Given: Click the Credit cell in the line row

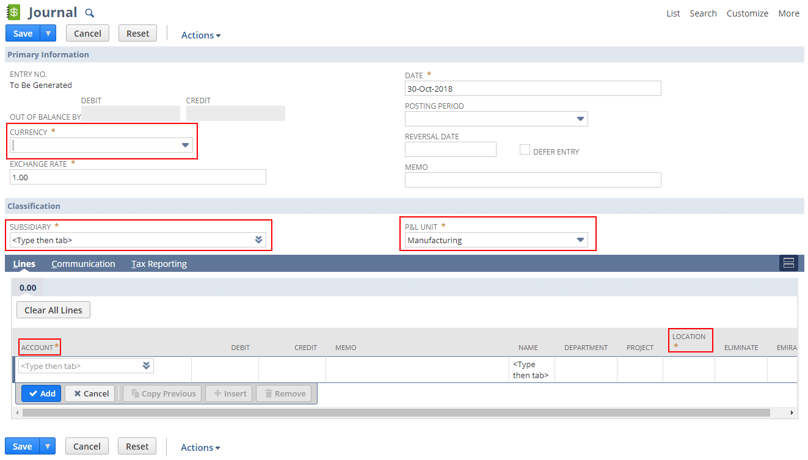Looking at the screenshot, I should (x=292, y=370).
